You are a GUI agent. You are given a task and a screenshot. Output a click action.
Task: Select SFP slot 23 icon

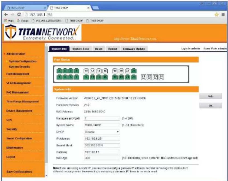point(155,77)
